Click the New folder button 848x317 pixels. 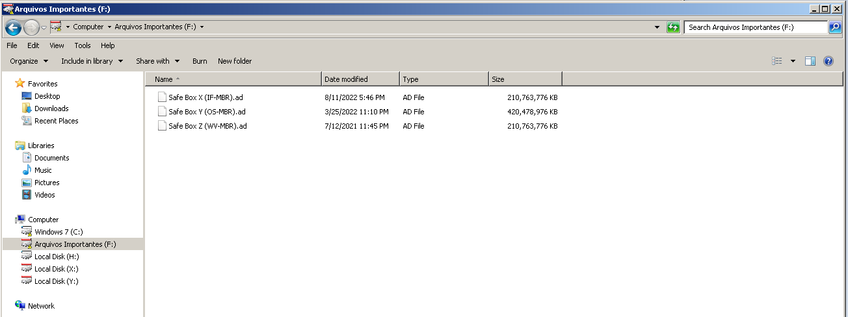click(235, 61)
